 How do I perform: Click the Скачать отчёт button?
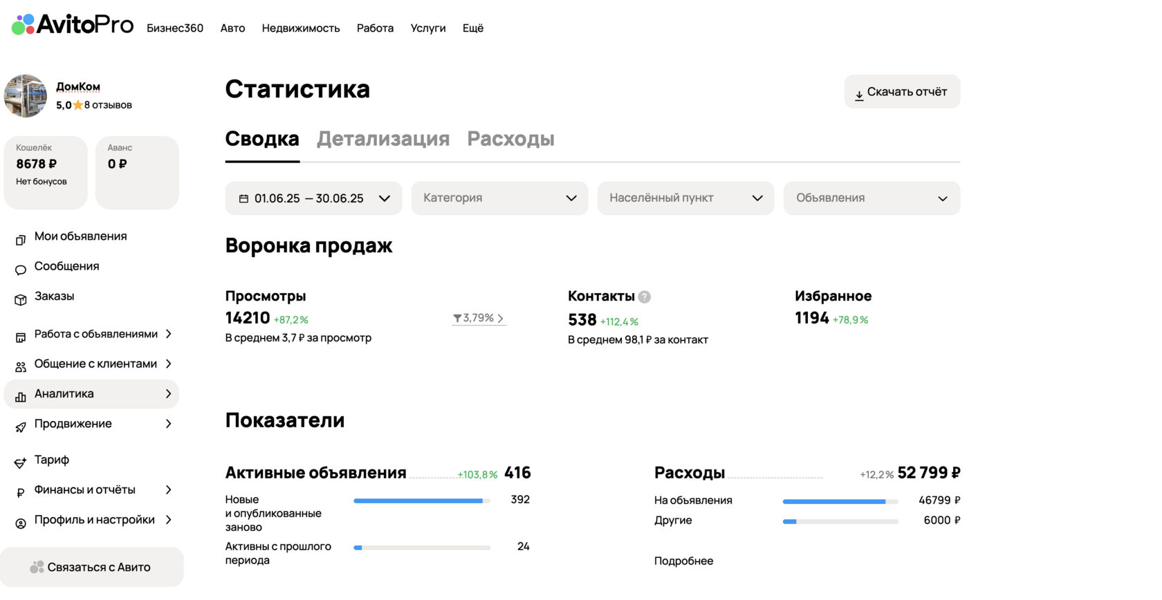click(902, 91)
